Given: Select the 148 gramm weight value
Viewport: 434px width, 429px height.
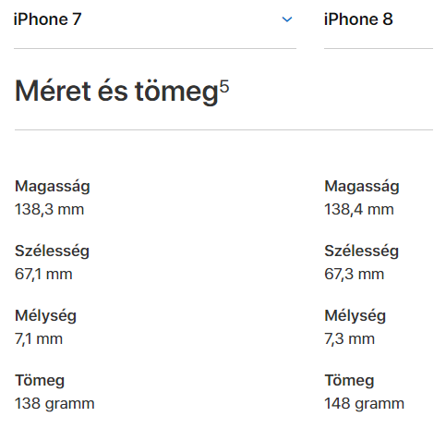Looking at the screenshot, I should click(x=365, y=404).
